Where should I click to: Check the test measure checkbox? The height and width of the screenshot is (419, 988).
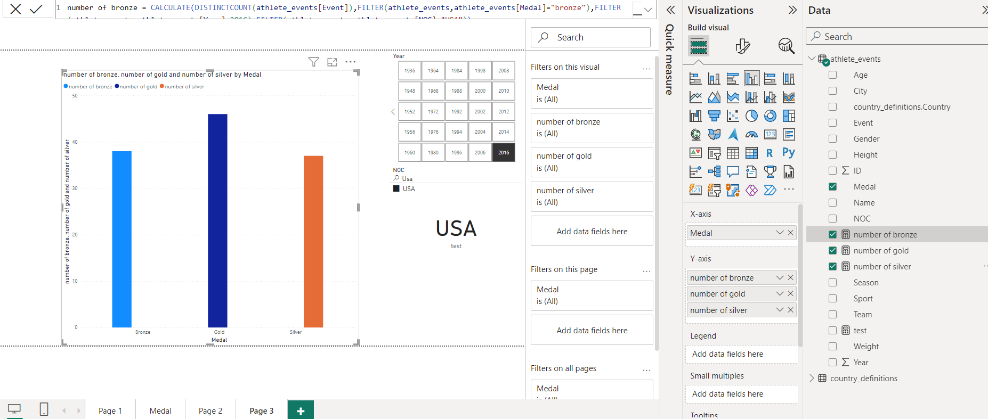pyautogui.click(x=832, y=331)
